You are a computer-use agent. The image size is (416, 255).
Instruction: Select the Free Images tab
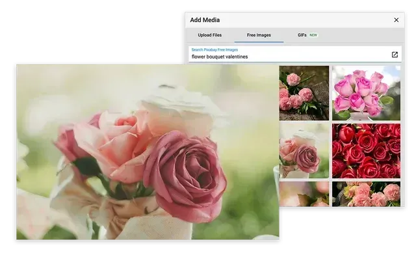point(259,35)
